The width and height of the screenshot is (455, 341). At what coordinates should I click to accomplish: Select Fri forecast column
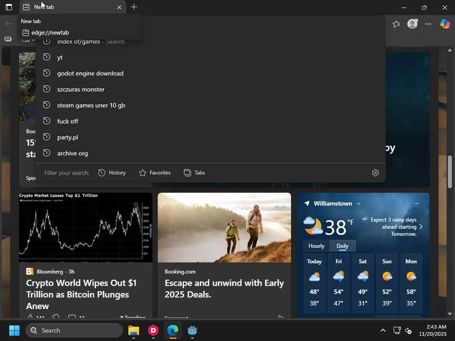(x=339, y=283)
